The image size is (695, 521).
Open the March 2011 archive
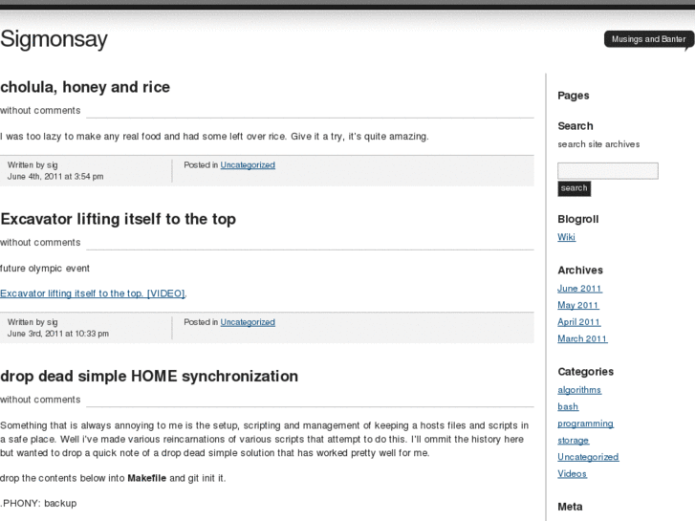pyautogui.click(x=582, y=338)
